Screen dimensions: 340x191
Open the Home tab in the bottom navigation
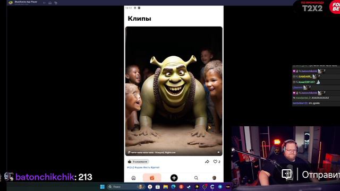[x=133, y=178]
